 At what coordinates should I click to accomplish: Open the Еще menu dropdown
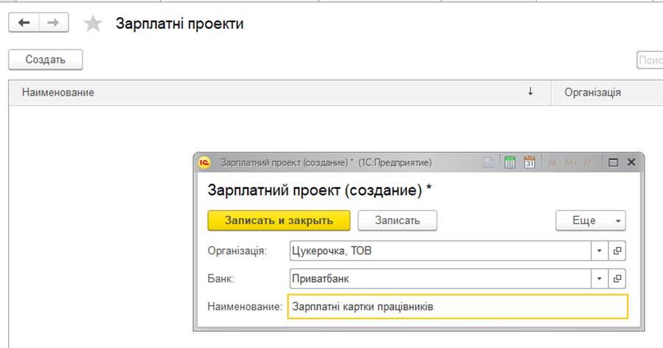[590, 220]
